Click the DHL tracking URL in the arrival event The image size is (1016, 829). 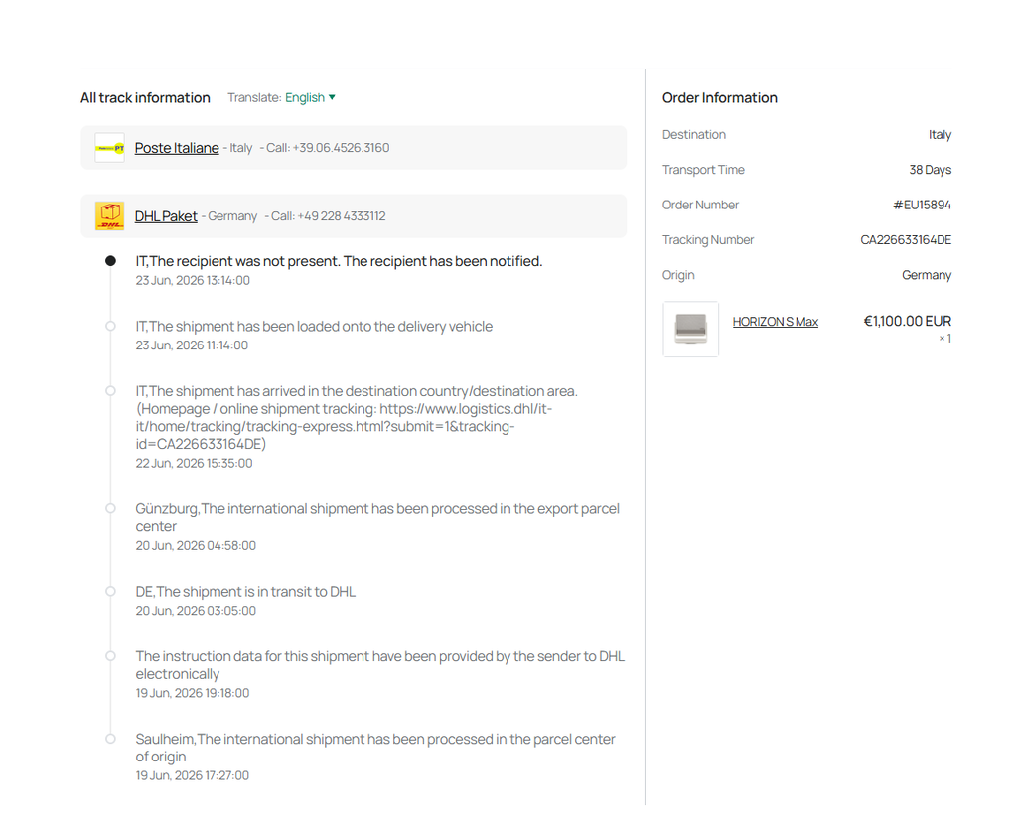(x=344, y=426)
